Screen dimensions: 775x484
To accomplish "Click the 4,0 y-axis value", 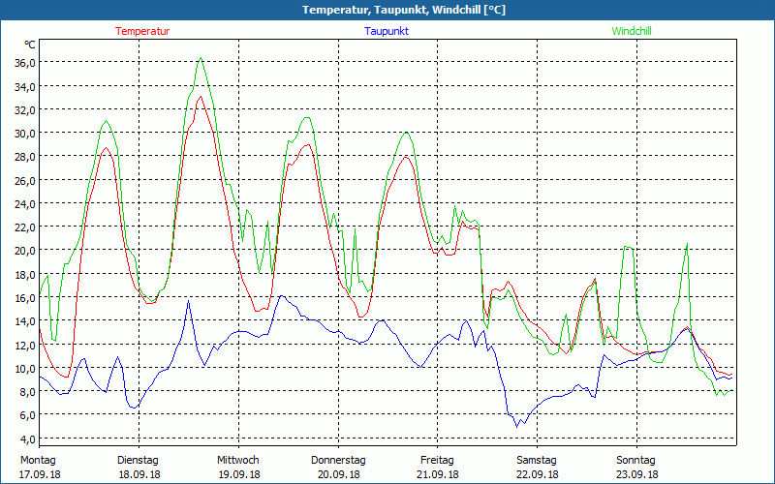I will point(28,439).
